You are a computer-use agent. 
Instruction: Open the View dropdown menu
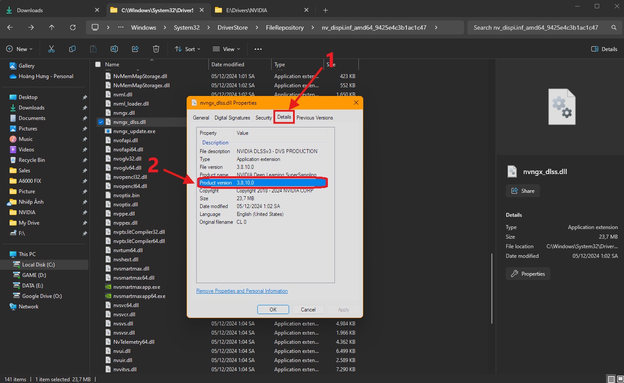(x=226, y=49)
